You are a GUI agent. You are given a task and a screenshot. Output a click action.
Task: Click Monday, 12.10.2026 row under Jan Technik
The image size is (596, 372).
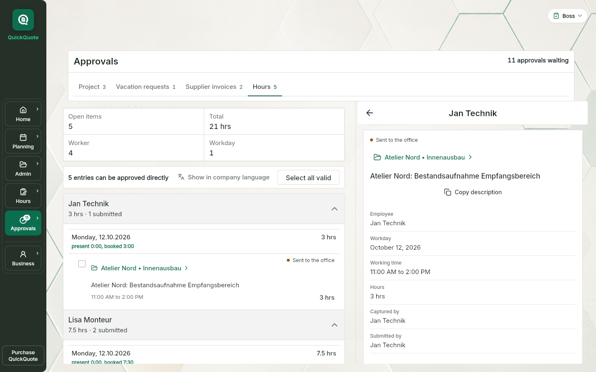(204, 241)
